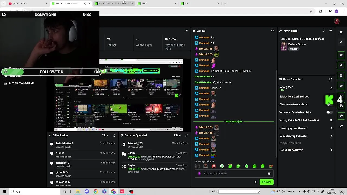Expand Hesap yaşı kısıtlaması settings
The height and width of the screenshot is (195, 347).
pyautogui.click(x=331, y=128)
